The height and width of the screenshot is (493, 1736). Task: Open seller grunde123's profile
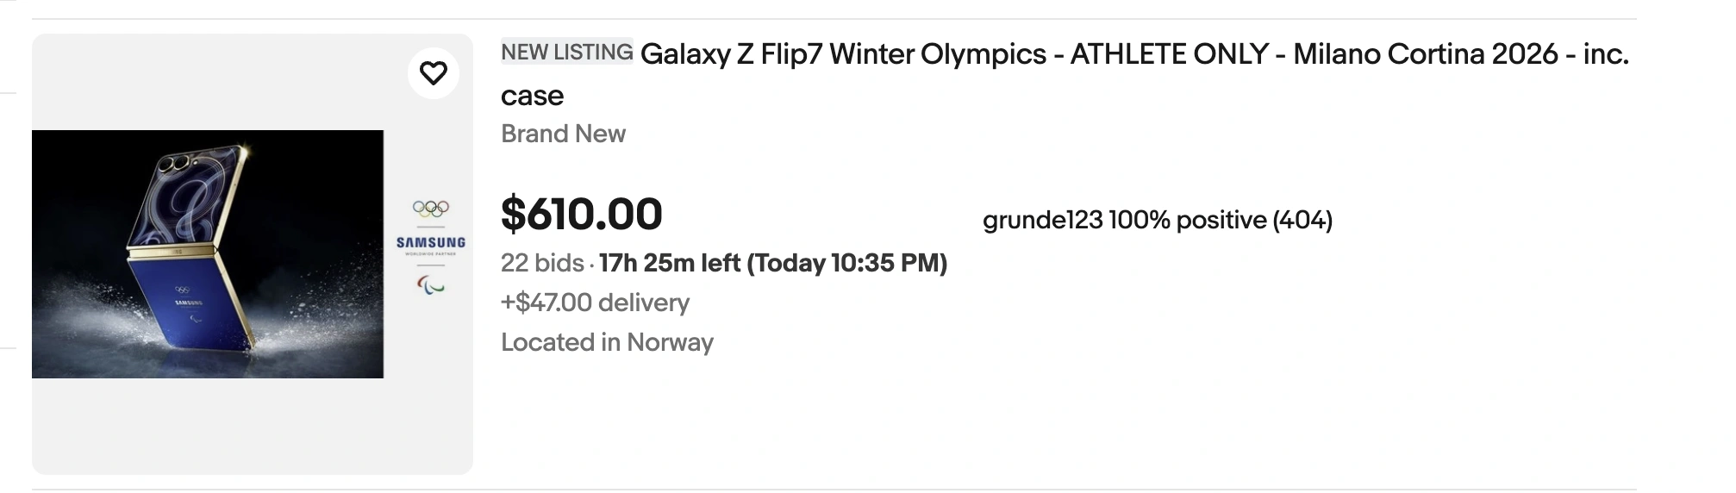[1042, 221]
